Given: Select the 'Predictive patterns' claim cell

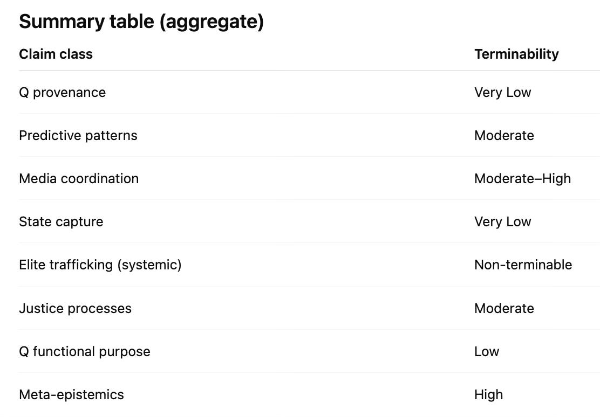Looking at the screenshot, I should 78,135.
